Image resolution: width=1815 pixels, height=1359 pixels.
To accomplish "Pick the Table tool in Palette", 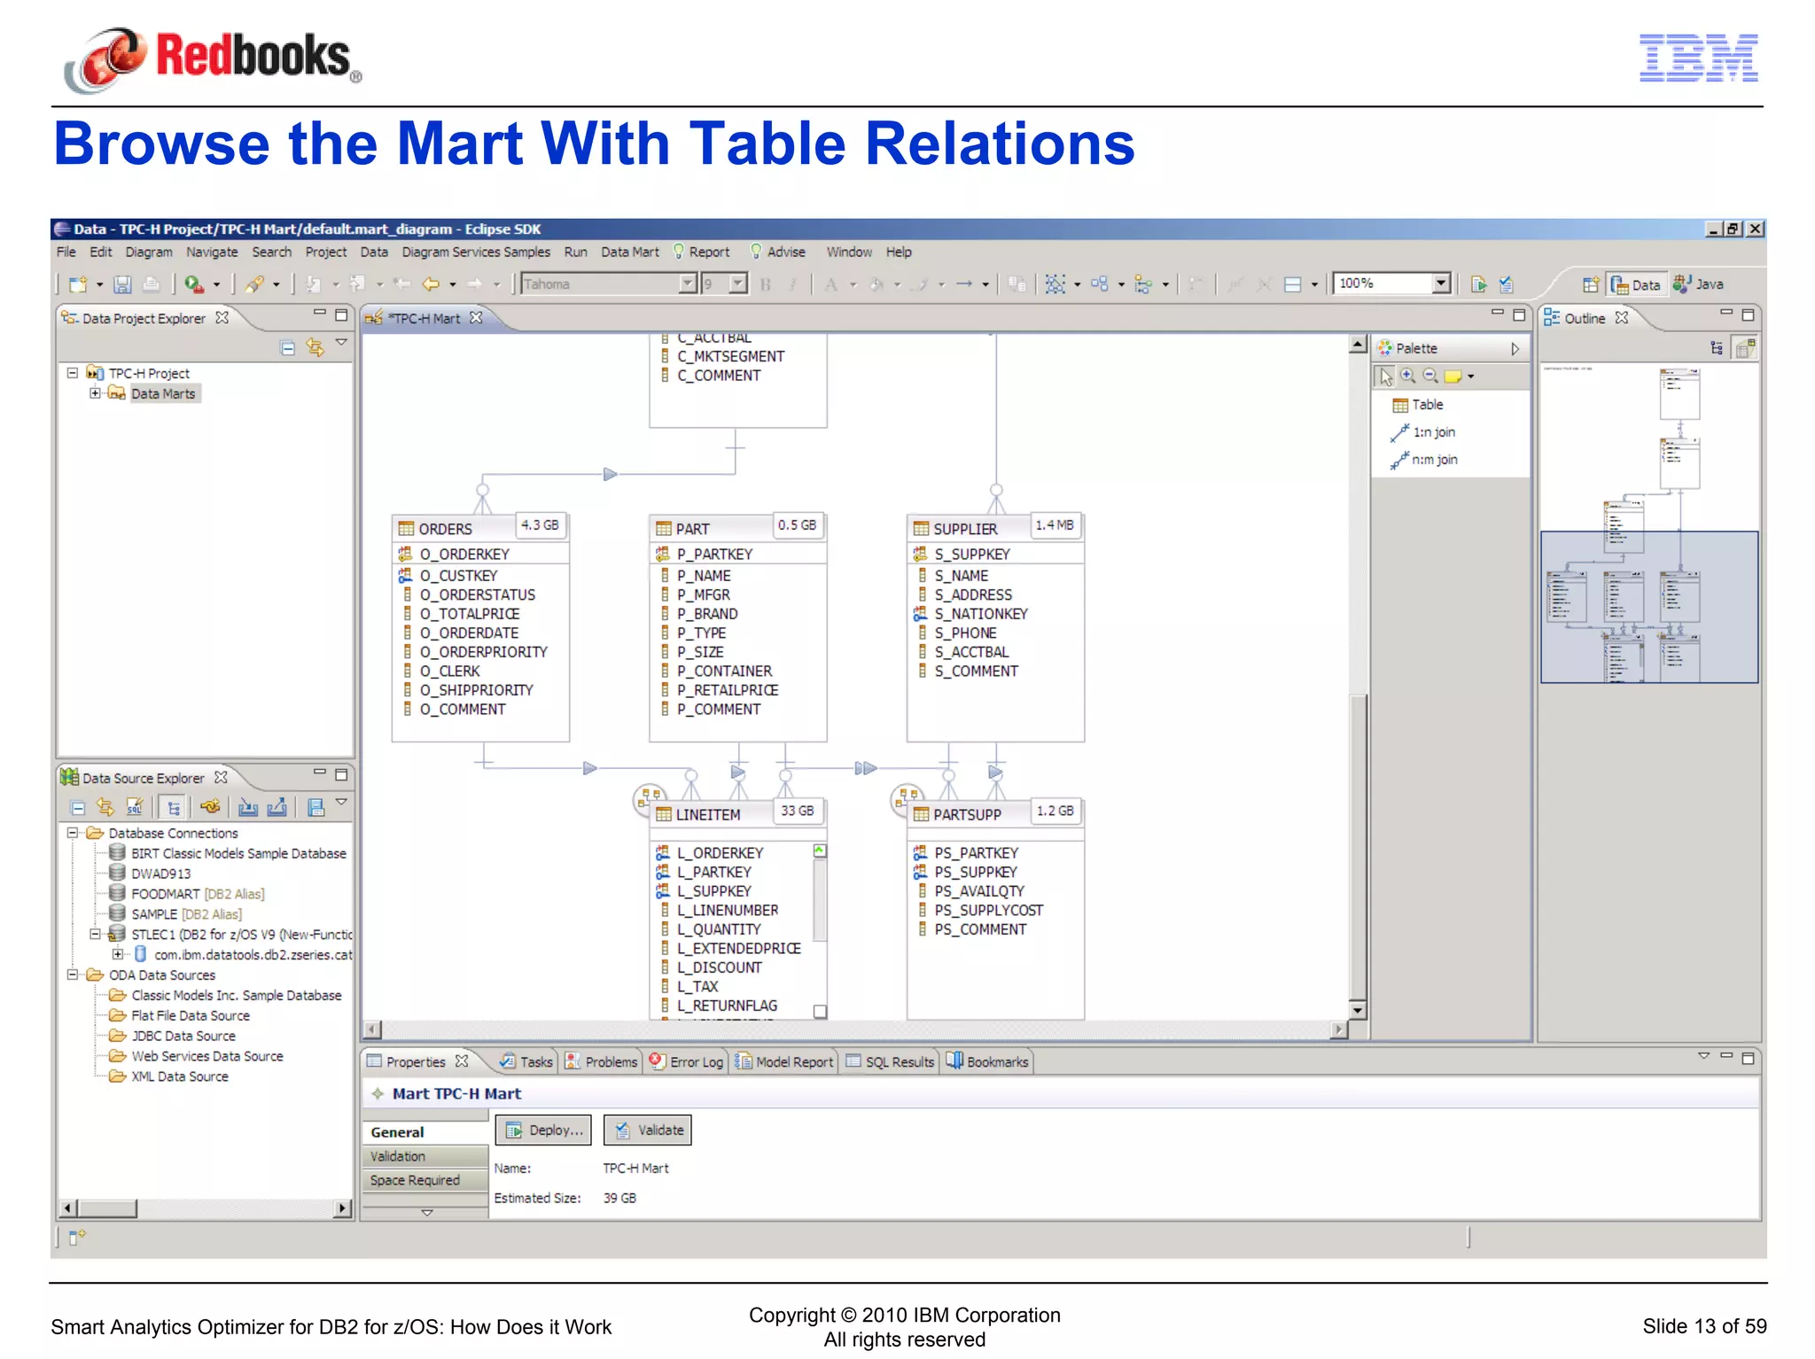I will click(1418, 405).
